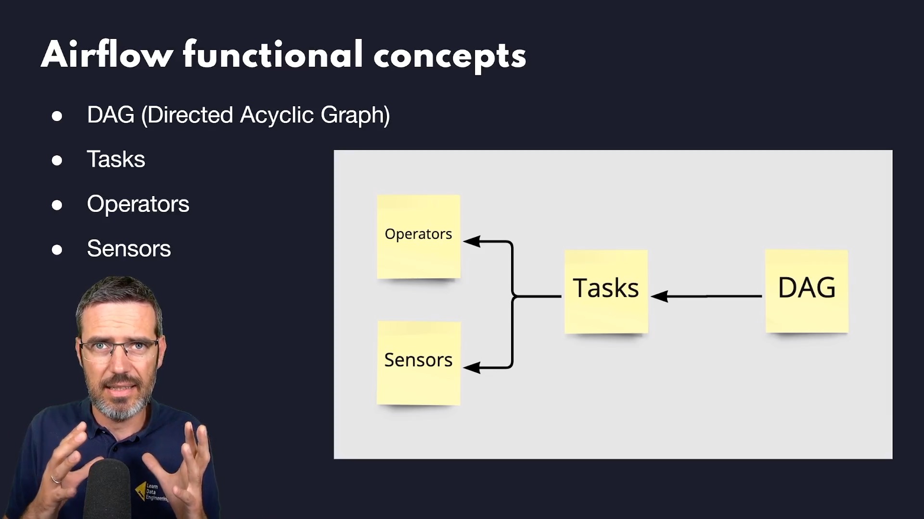Select the DAG bullet point text
The image size is (924, 519).
(x=238, y=114)
